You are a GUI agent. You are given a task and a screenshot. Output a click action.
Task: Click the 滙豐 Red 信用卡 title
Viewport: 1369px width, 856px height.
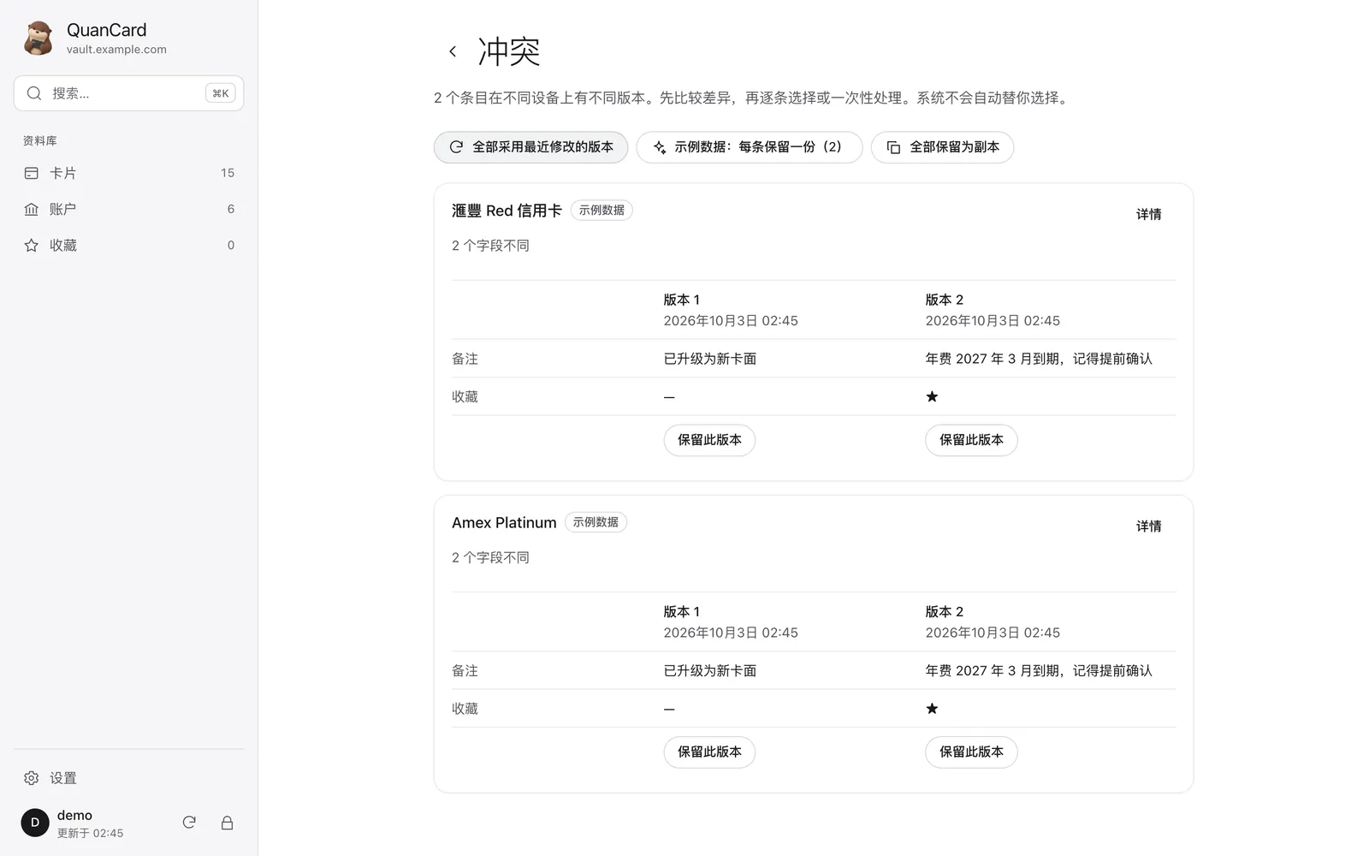pyautogui.click(x=507, y=211)
